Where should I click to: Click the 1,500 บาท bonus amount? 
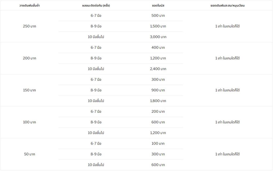coord(158,26)
